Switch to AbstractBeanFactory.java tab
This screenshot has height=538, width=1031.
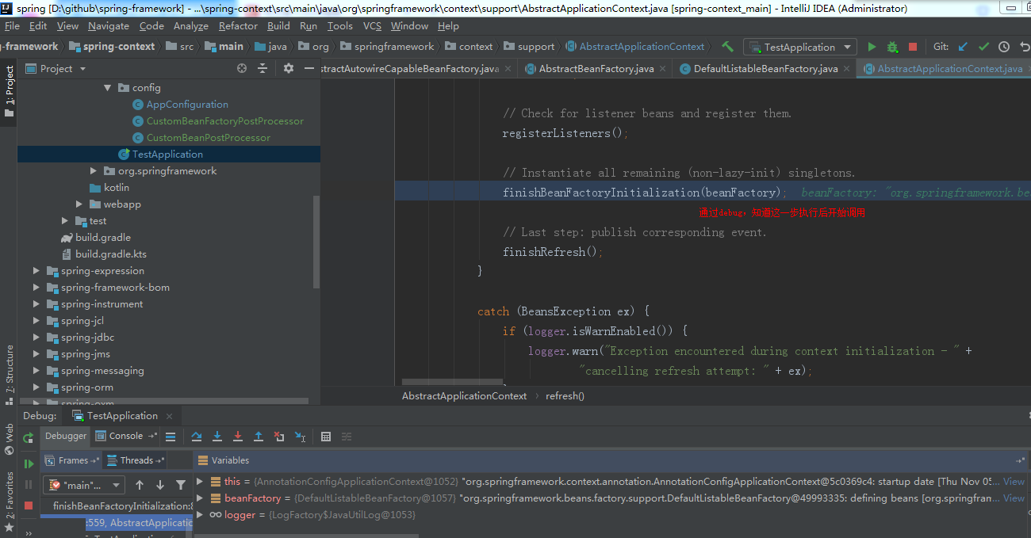tap(596, 69)
